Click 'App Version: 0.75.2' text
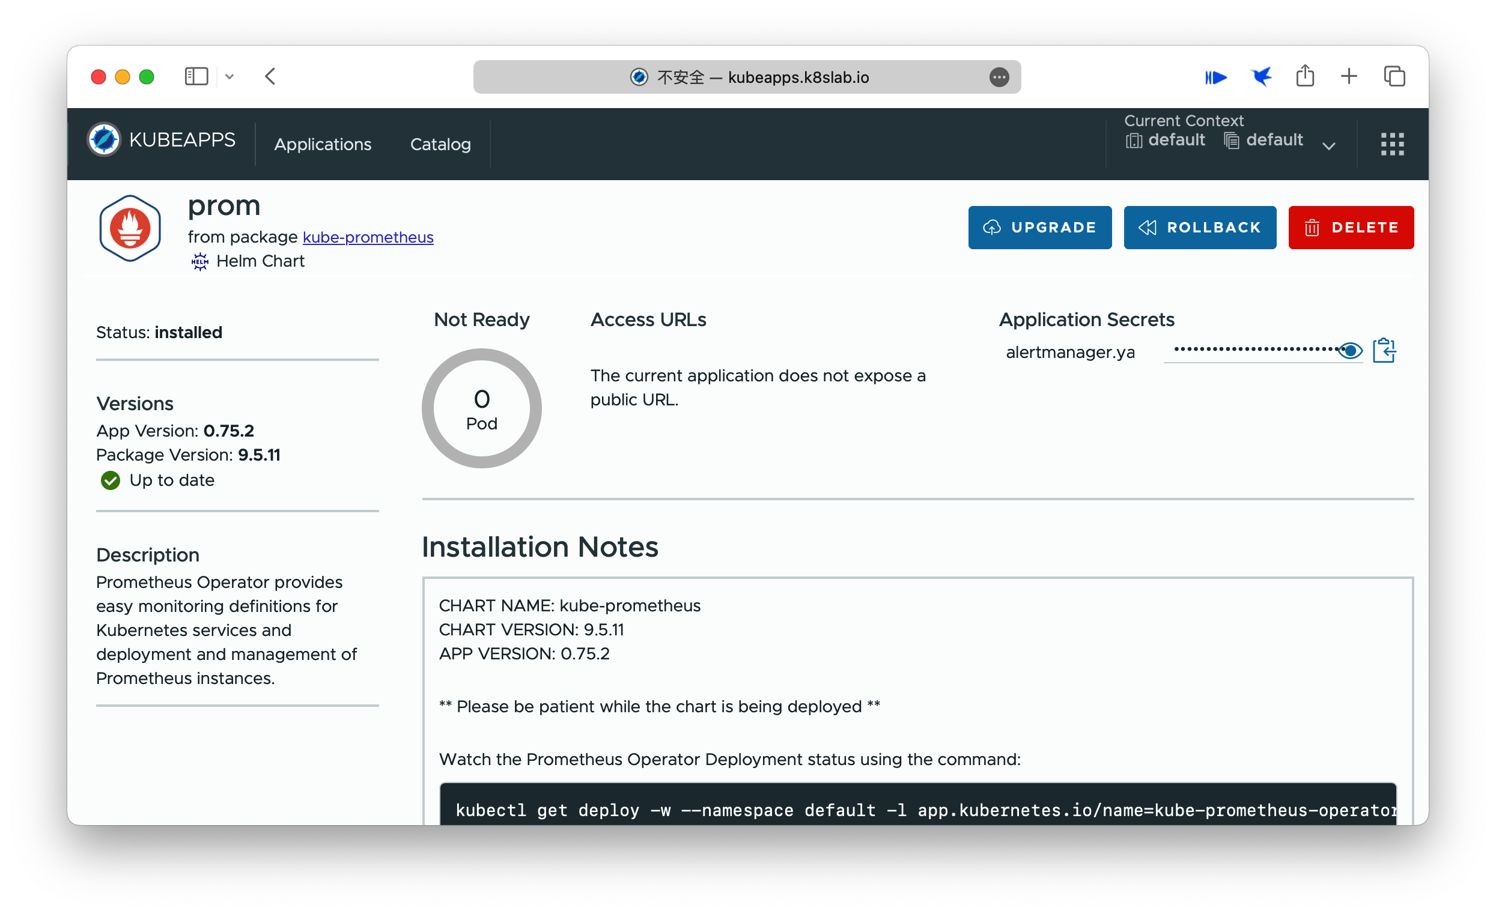The height and width of the screenshot is (914, 1496). tap(175, 431)
